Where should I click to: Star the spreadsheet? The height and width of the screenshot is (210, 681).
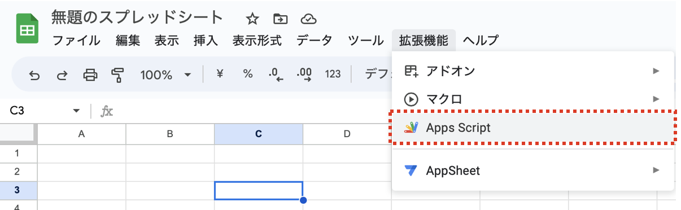point(252,19)
